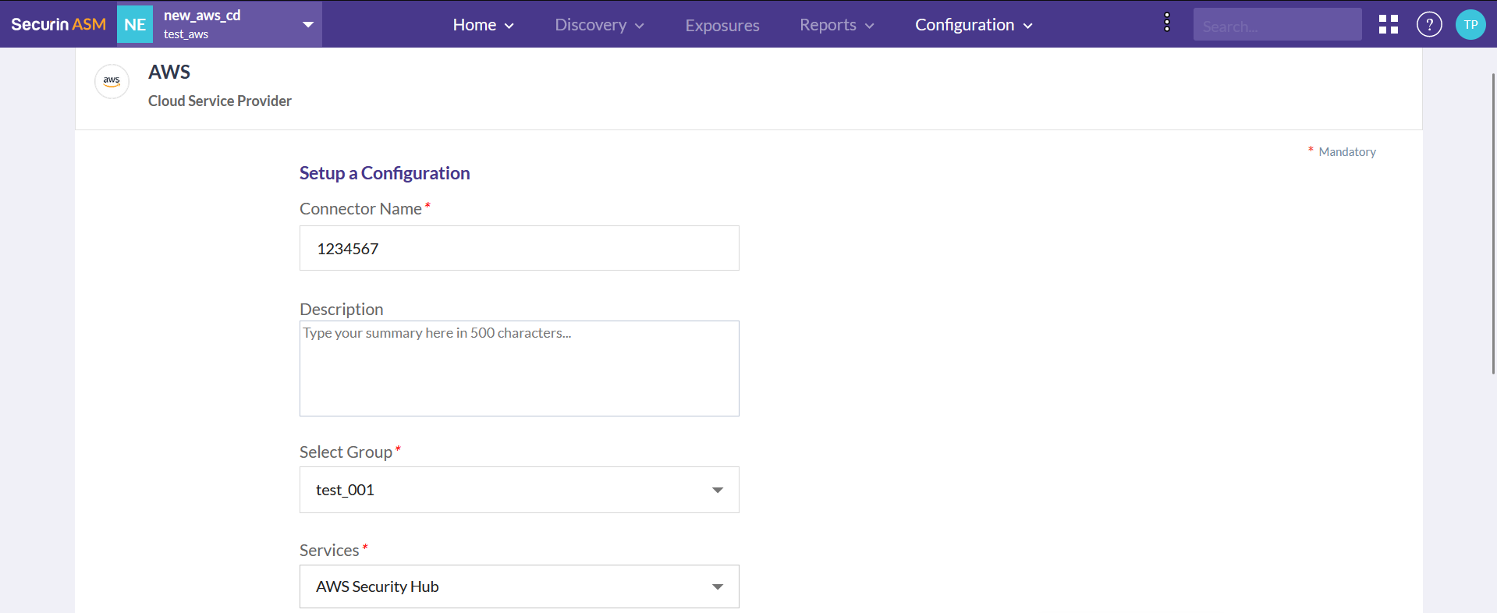Go to the Exposures page

coord(722,25)
